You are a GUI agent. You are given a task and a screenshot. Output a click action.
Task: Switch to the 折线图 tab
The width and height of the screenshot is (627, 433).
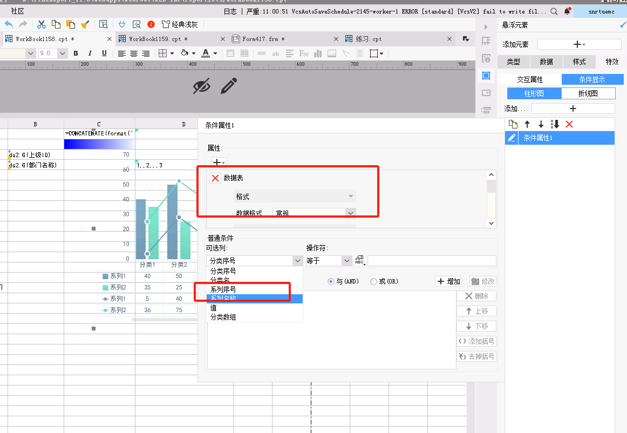tap(588, 93)
